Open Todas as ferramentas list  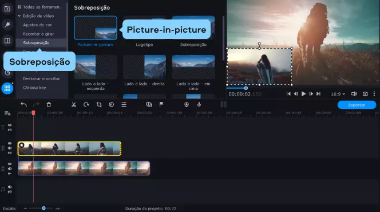(40, 7)
